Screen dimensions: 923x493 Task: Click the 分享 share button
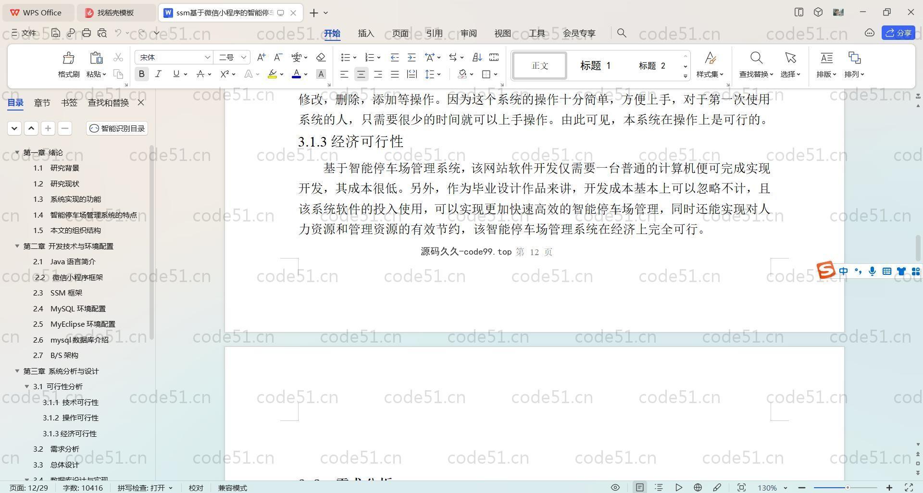[x=898, y=33]
